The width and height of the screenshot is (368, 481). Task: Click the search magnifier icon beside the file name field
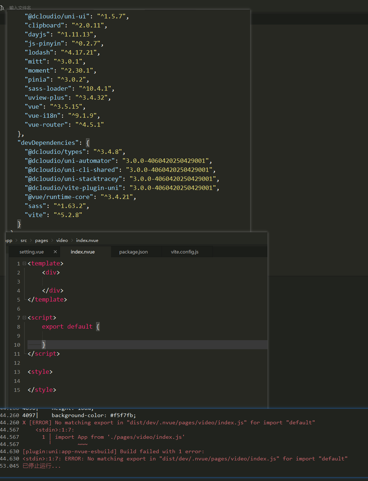(2, 8)
